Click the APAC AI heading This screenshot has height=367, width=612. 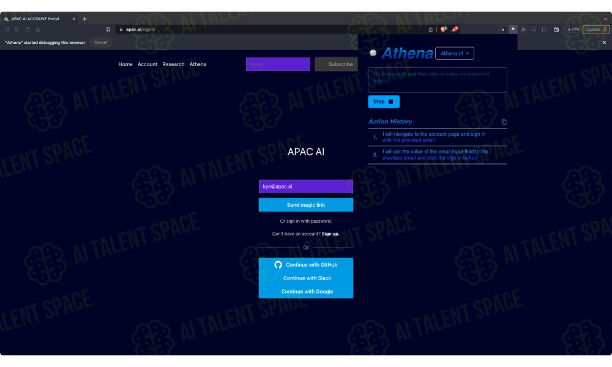click(x=305, y=152)
